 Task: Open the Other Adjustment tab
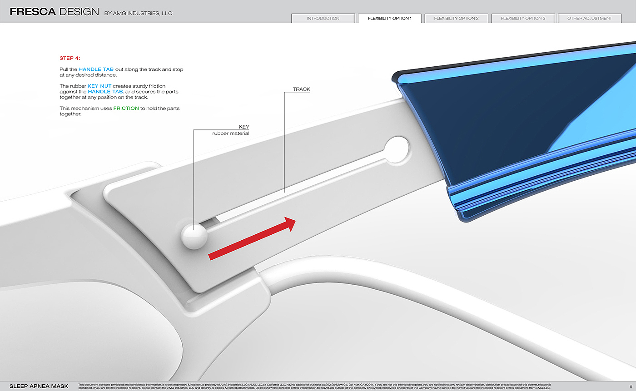pos(590,18)
